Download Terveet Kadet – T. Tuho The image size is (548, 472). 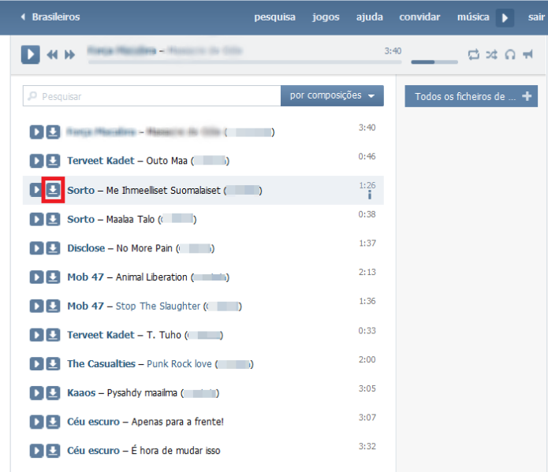point(53,335)
